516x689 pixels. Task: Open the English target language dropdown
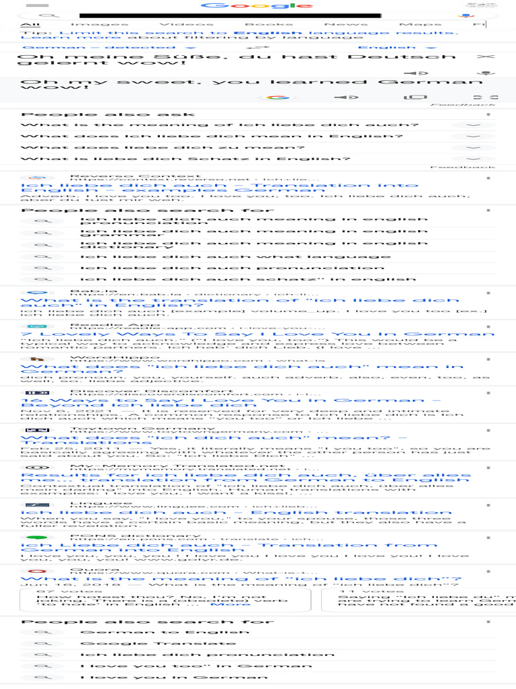pyautogui.click(x=397, y=48)
